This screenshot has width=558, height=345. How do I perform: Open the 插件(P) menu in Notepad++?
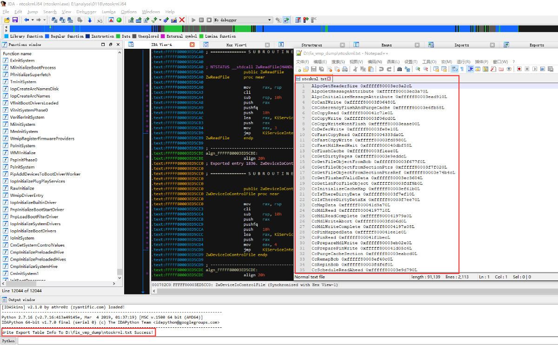[482, 62]
